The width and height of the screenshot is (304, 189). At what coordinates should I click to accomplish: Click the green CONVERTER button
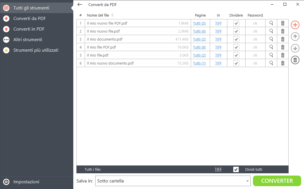[277, 181]
